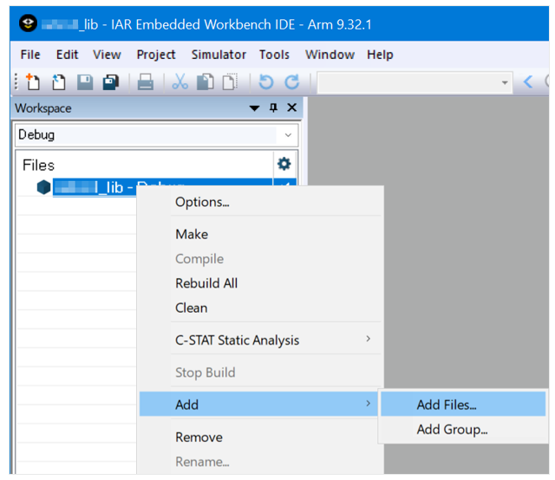Click the Workspace panel title
555x480 pixels.
point(43,108)
